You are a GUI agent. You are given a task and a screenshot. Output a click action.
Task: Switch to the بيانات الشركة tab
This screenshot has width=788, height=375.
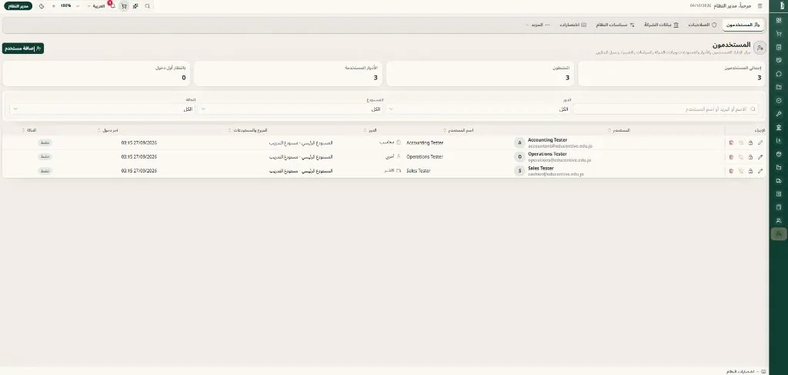click(661, 25)
